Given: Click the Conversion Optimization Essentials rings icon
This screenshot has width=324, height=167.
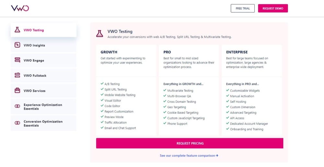Looking at the screenshot, I should (x=17, y=123).
